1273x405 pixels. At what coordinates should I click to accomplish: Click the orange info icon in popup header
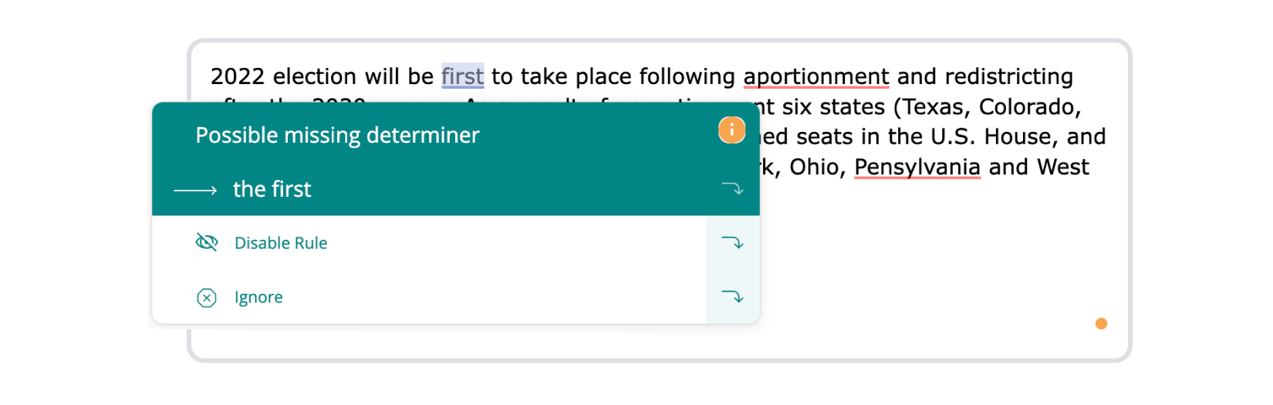(731, 130)
